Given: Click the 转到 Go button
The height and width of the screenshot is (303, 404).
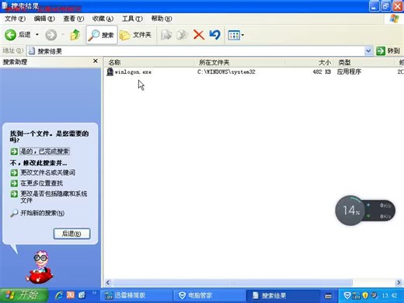Looking at the screenshot, I should 388,51.
